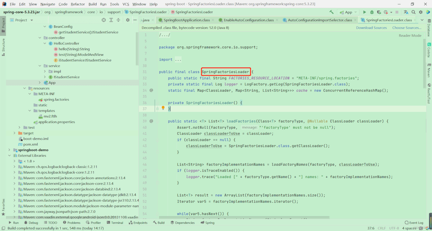
Task: Click the Download Sources link
Action: tap(371, 28)
